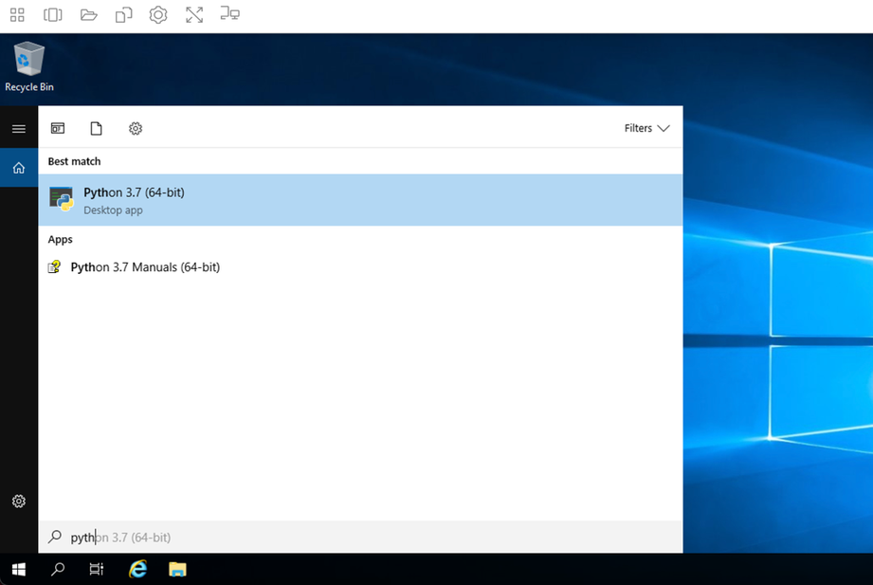Open Task View from the taskbar
873x585 pixels.
pos(97,569)
